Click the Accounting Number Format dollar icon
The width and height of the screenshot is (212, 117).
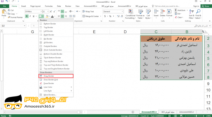[x=105, y=16]
